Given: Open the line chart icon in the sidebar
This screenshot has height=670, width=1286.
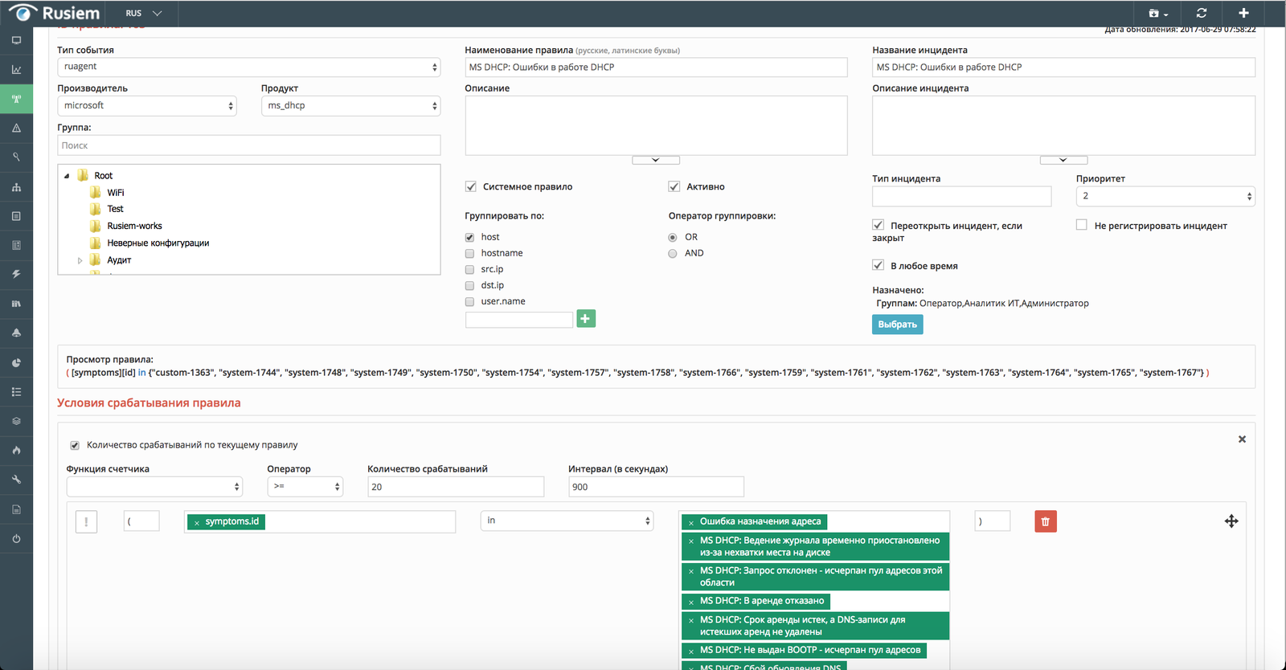Looking at the screenshot, I should tap(16, 70).
